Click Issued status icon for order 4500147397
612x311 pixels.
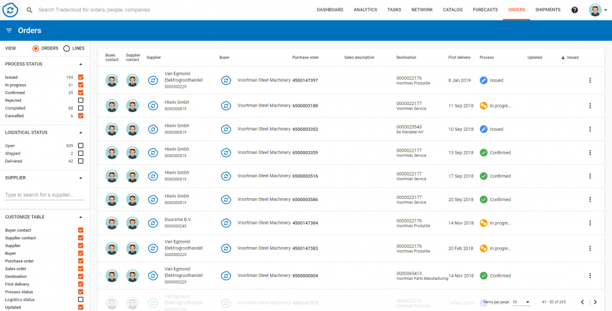point(484,80)
